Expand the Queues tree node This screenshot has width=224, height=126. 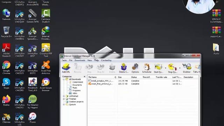point(64,105)
